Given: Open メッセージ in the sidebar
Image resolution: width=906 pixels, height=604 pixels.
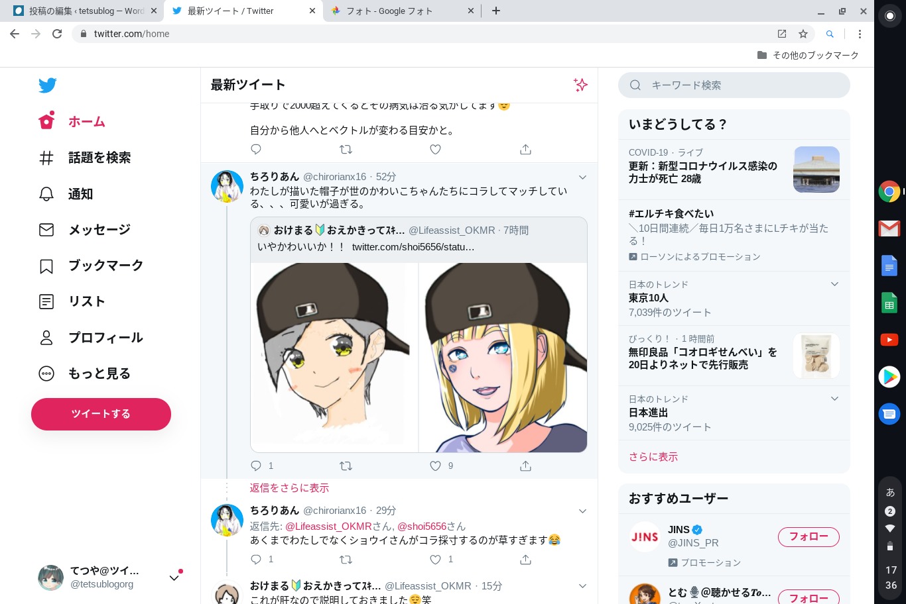Looking at the screenshot, I should point(85,230).
